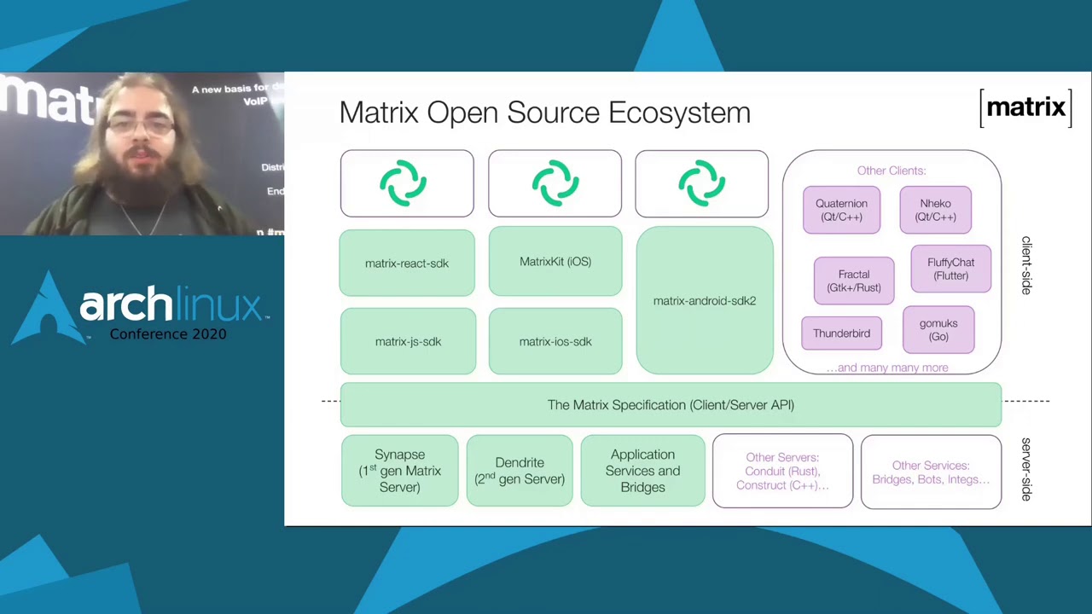Click the Application Services and Bridges box
Image resolution: width=1092 pixels, height=614 pixels.
642,471
